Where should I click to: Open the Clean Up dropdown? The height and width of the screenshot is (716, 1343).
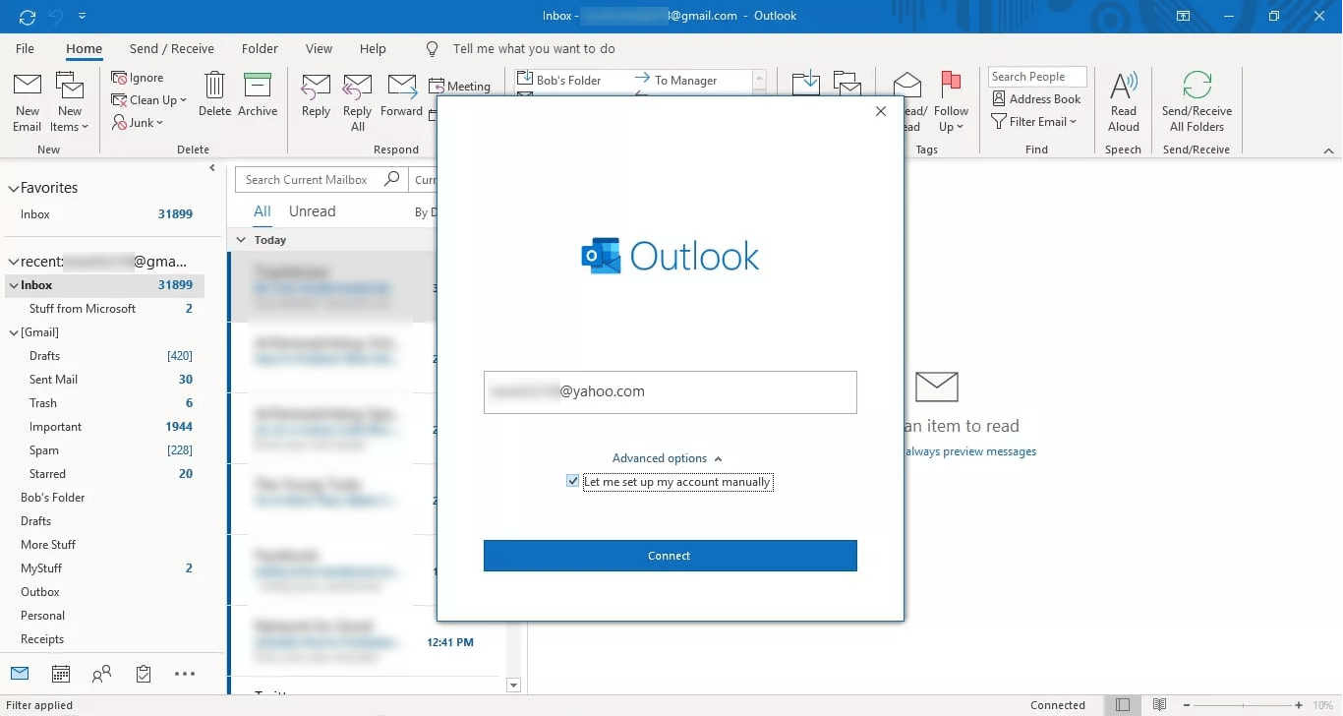(x=149, y=100)
